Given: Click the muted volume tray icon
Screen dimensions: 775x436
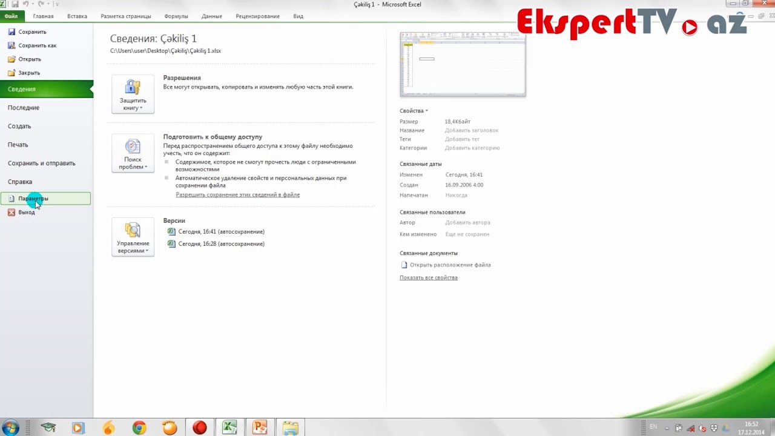Looking at the screenshot, I should tap(702, 428).
